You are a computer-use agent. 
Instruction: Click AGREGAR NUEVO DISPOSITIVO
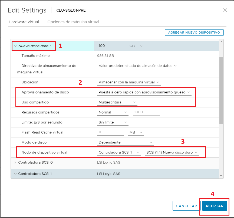pyautogui.click(x=194, y=32)
